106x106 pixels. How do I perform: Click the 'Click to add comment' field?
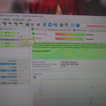(69, 70)
